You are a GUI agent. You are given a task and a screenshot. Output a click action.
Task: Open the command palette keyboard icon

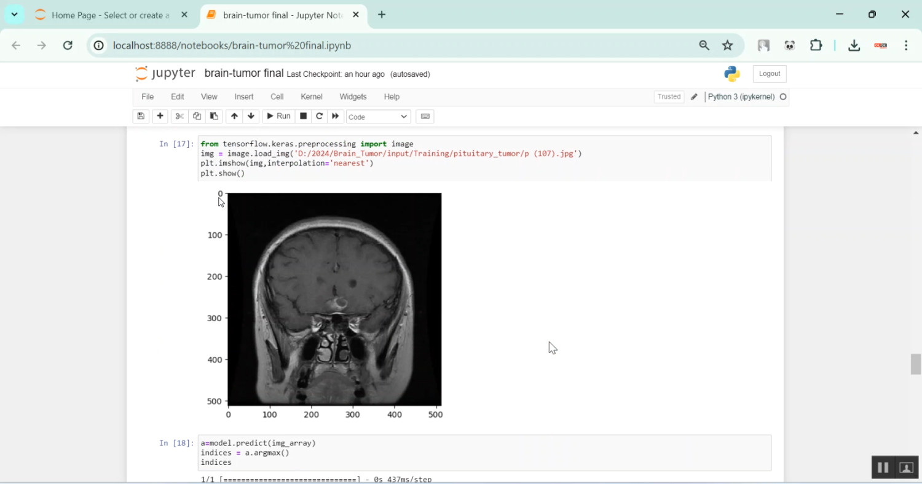pos(425,116)
